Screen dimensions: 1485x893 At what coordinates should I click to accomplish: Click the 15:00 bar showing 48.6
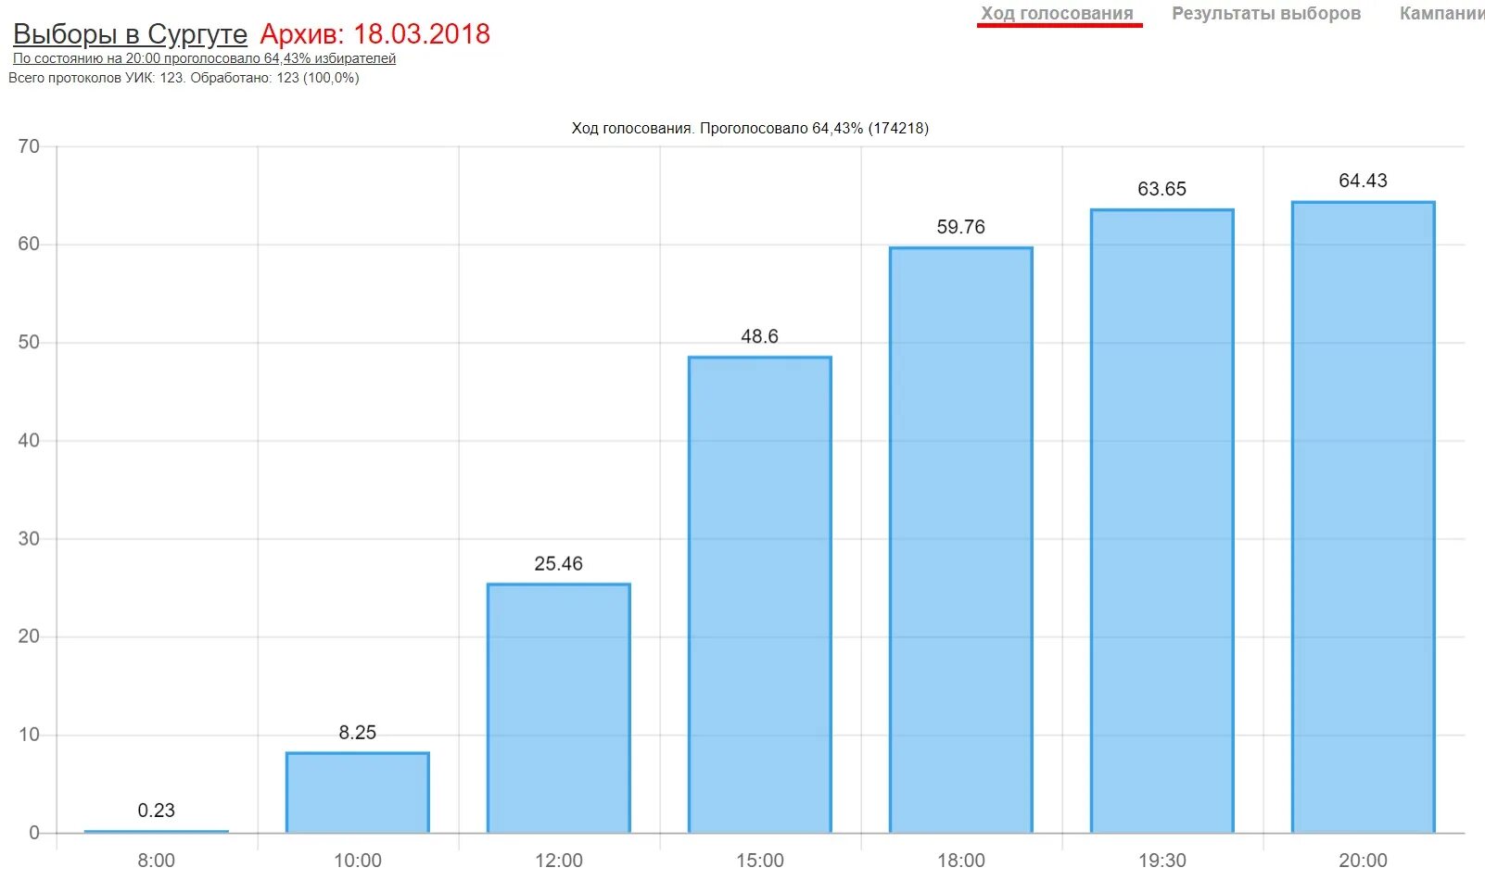[760, 593]
